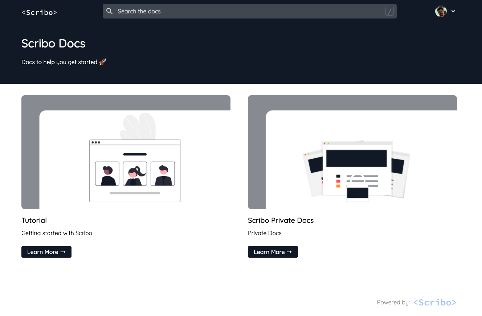The width and height of the screenshot is (482, 316).
Task: Click the Scribo logo in top-left corner
Action: tap(39, 12)
